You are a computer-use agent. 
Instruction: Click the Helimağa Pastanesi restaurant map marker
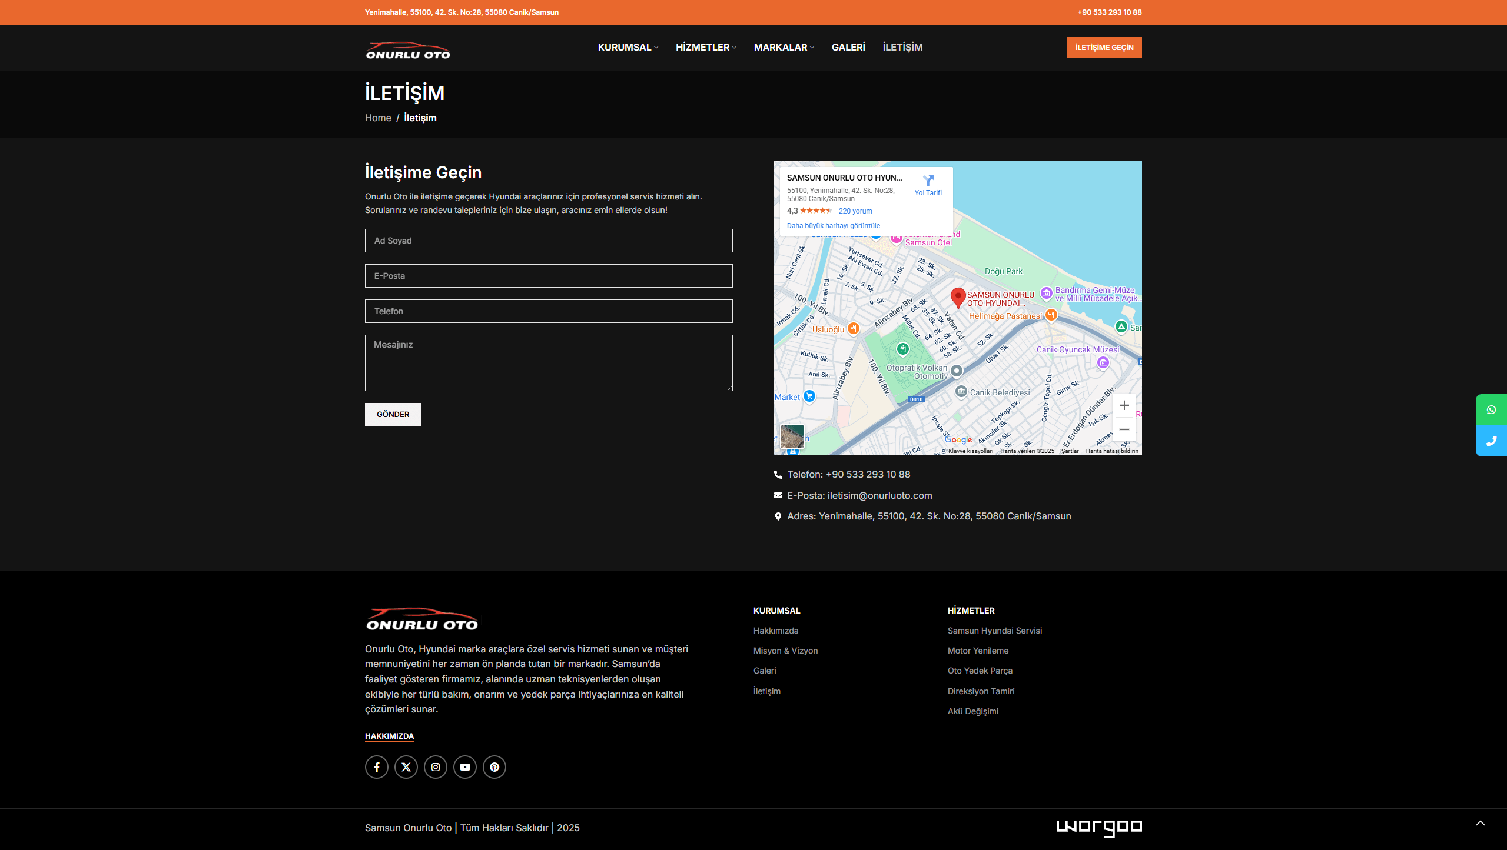1051,315
